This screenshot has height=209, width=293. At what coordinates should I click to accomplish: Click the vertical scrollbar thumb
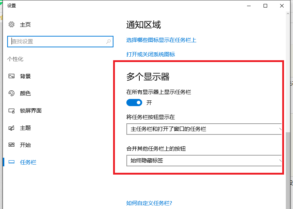(x=288, y=168)
